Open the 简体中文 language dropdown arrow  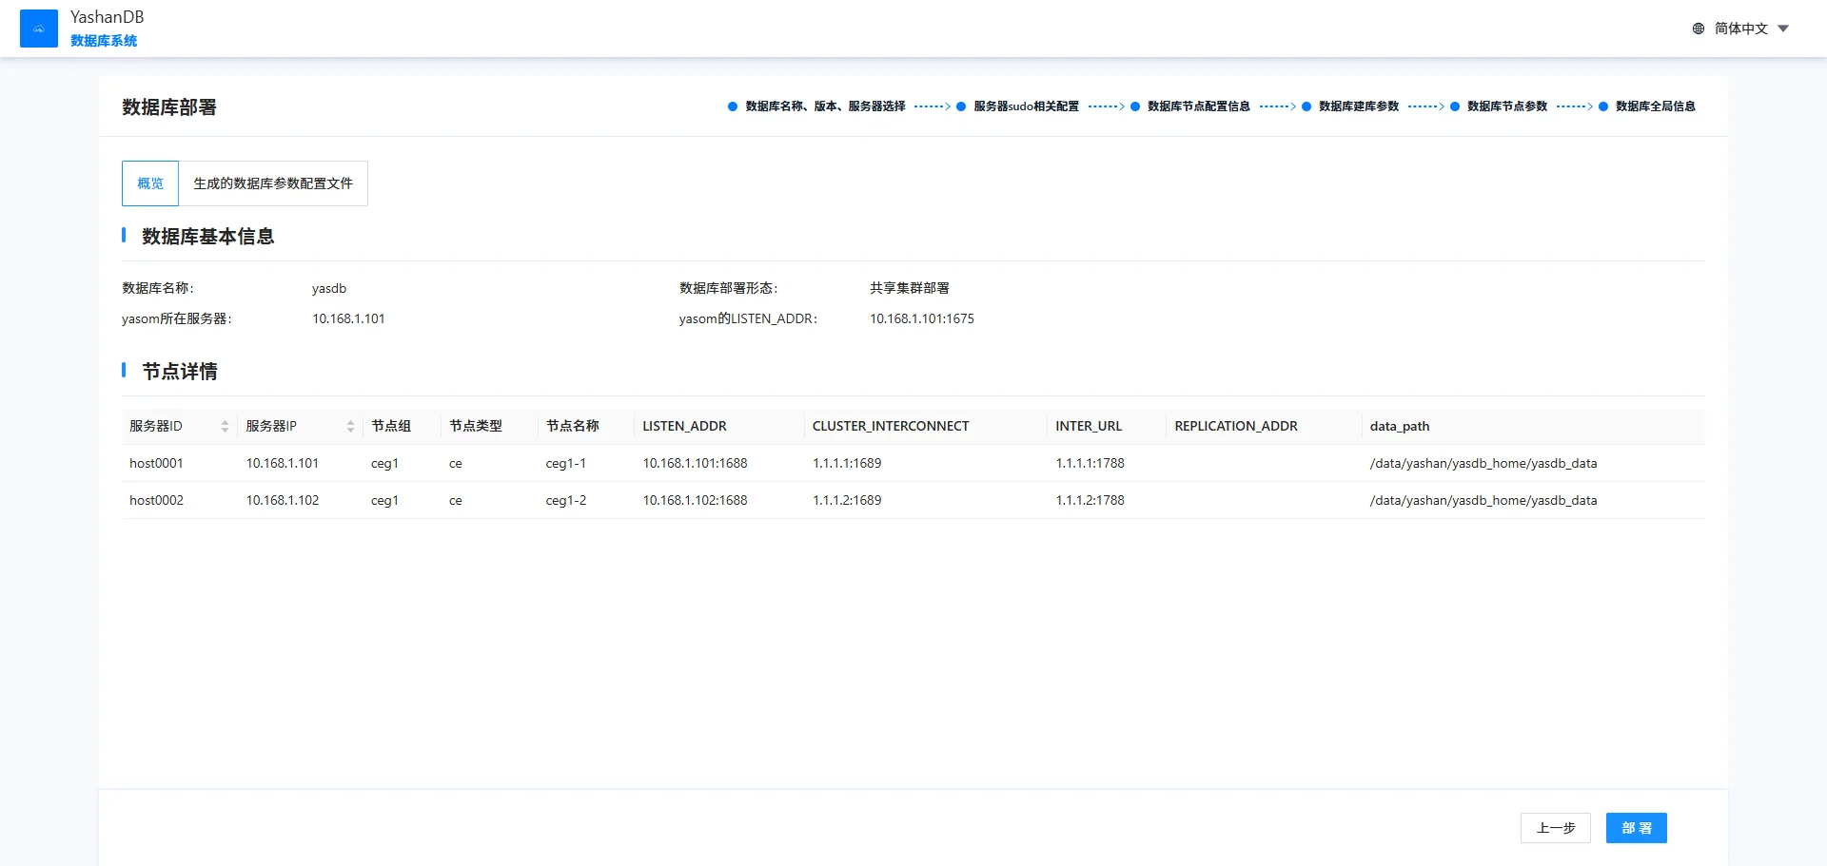tap(1783, 29)
